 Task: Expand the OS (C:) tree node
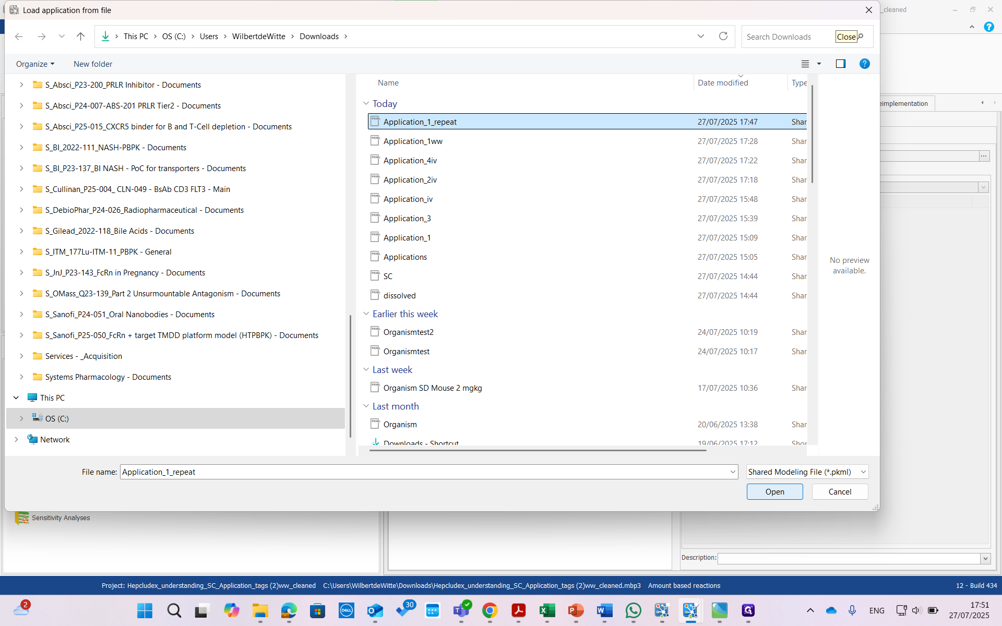[21, 418]
